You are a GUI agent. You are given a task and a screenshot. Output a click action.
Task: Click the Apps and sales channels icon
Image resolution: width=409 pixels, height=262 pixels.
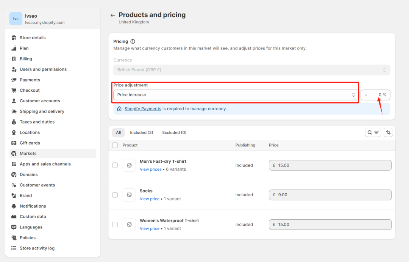coord(14,164)
